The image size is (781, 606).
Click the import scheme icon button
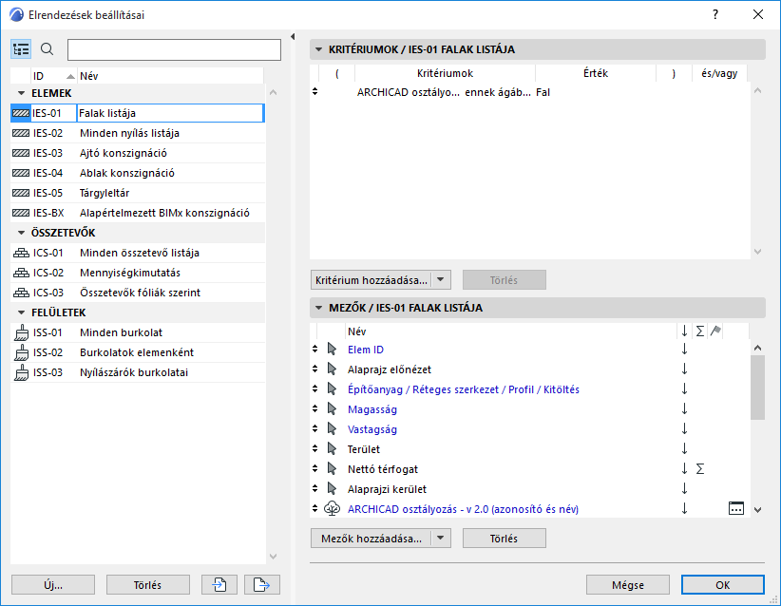(x=219, y=584)
